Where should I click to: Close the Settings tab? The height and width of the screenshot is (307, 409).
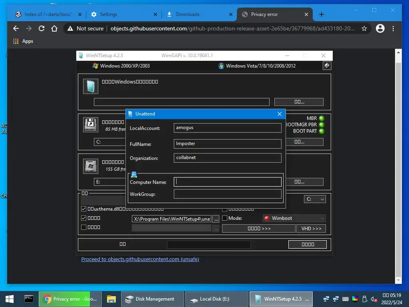point(155,14)
